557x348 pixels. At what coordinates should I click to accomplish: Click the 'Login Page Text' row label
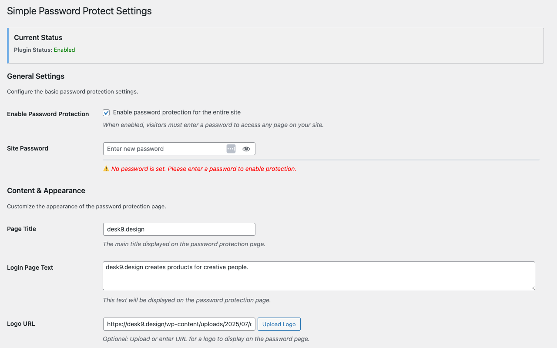click(x=30, y=268)
